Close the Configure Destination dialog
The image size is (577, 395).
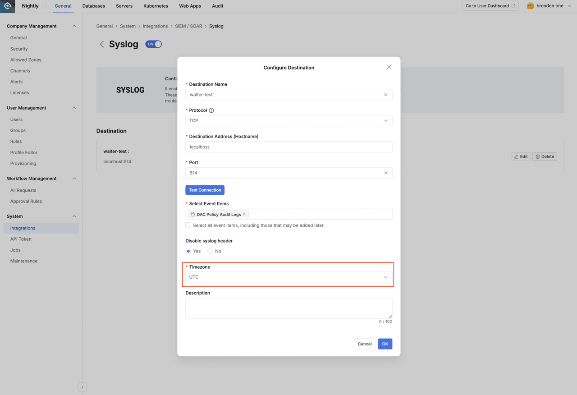pyautogui.click(x=389, y=67)
